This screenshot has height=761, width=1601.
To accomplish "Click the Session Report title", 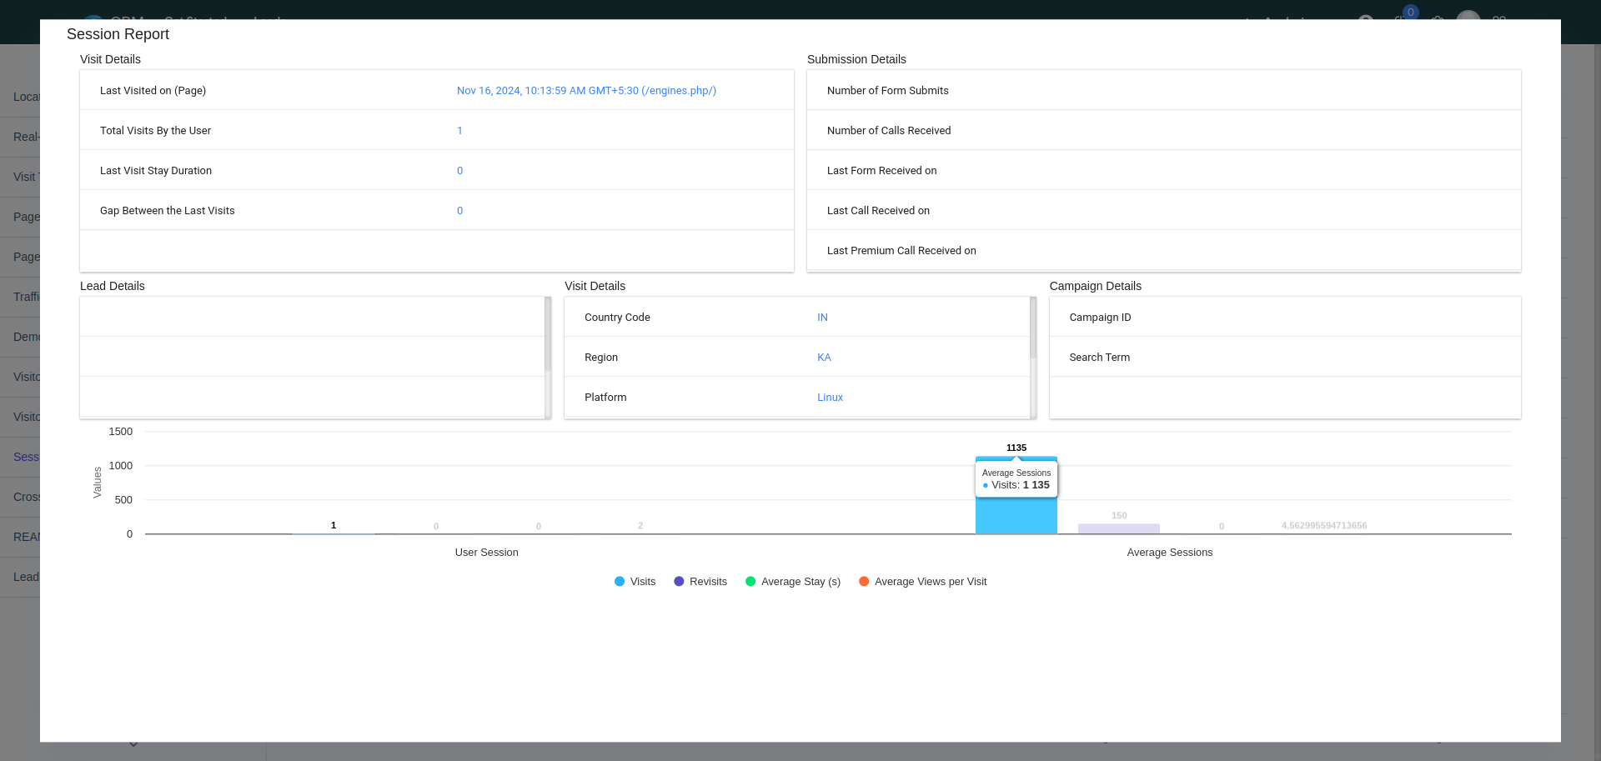I will 118,34.
